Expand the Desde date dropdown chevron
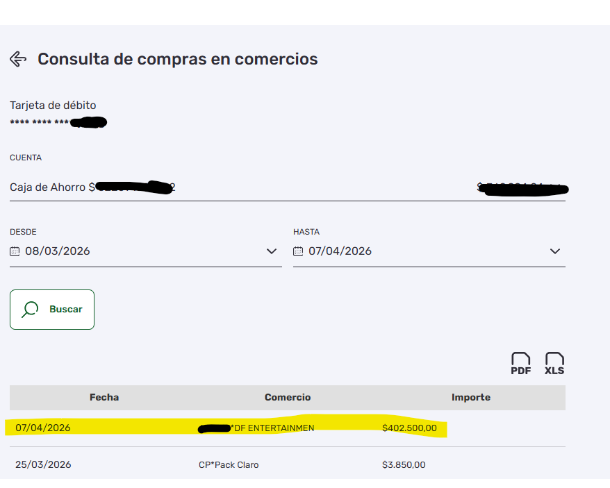This screenshot has height=488, width=610. click(272, 251)
